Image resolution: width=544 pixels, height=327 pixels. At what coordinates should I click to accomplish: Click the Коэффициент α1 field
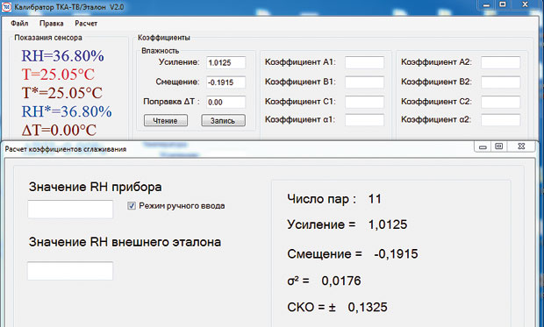click(x=365, y=120)
